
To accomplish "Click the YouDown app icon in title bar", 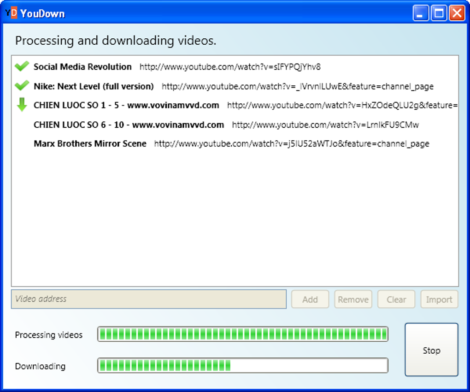I will point(11,13).
